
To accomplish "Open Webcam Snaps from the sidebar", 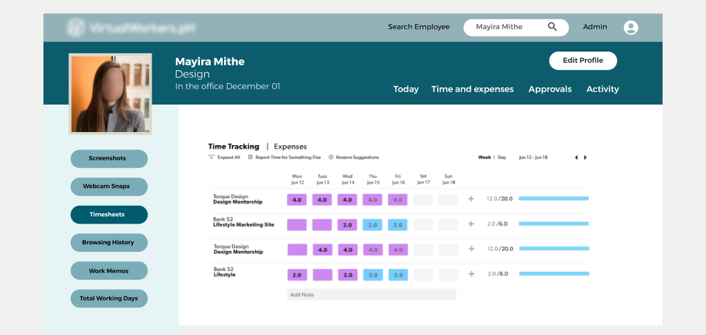I will 109,186.
